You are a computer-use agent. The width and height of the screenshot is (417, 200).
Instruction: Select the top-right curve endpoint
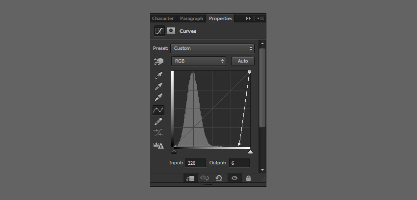249,71
